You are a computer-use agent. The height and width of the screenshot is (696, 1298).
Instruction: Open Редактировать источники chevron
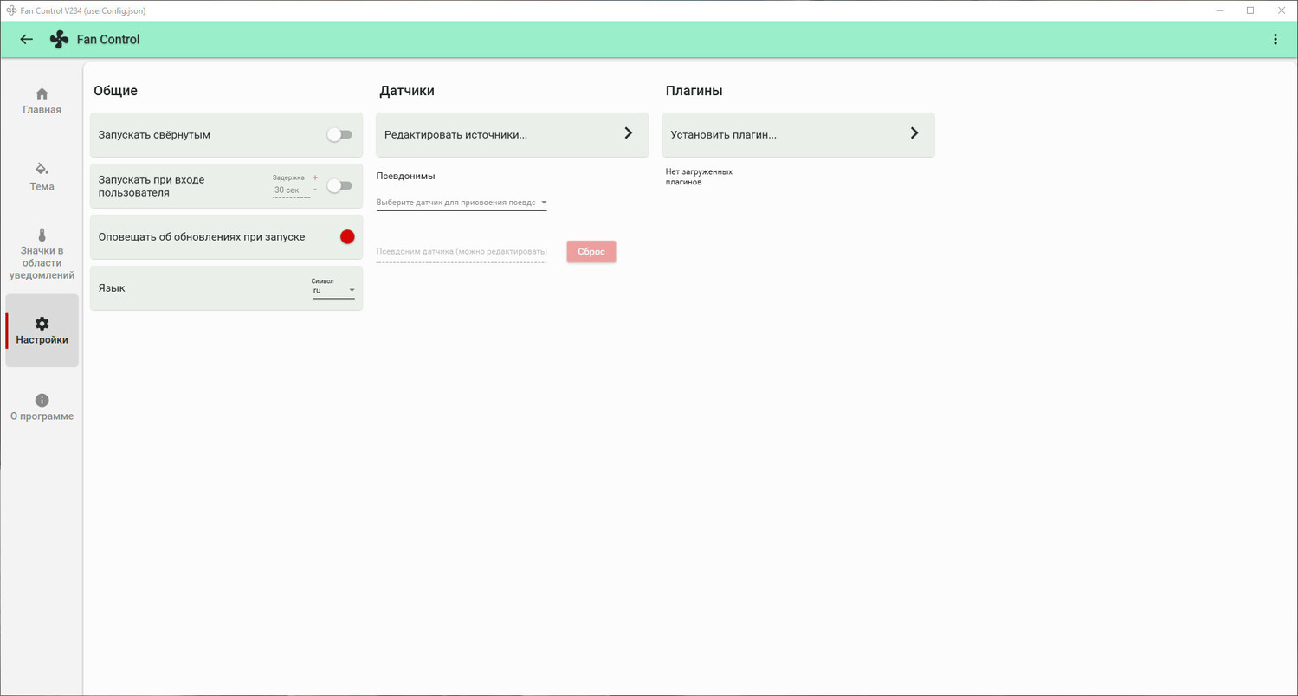628,133
